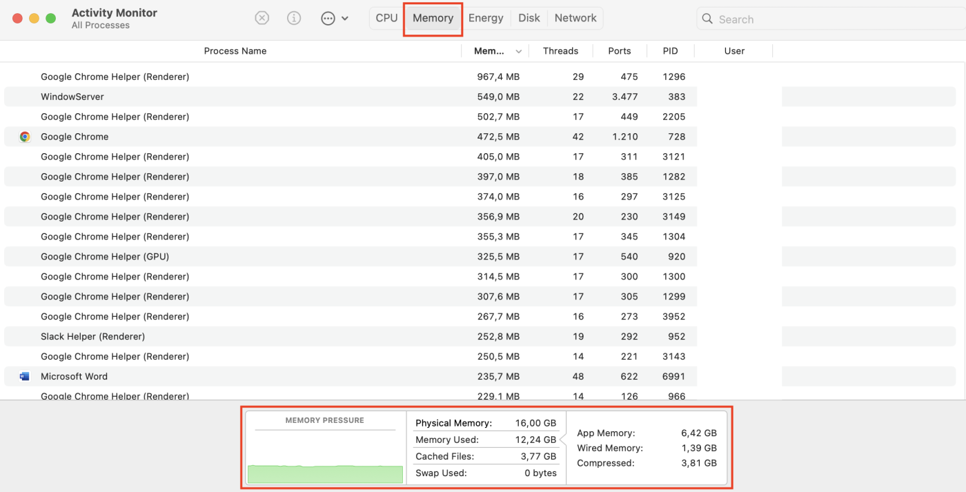Click the green Memory Pressure graph

[x=324, y=474]
